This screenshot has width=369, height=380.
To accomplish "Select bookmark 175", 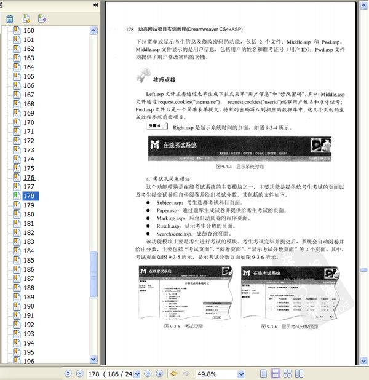I will [29, 168].
